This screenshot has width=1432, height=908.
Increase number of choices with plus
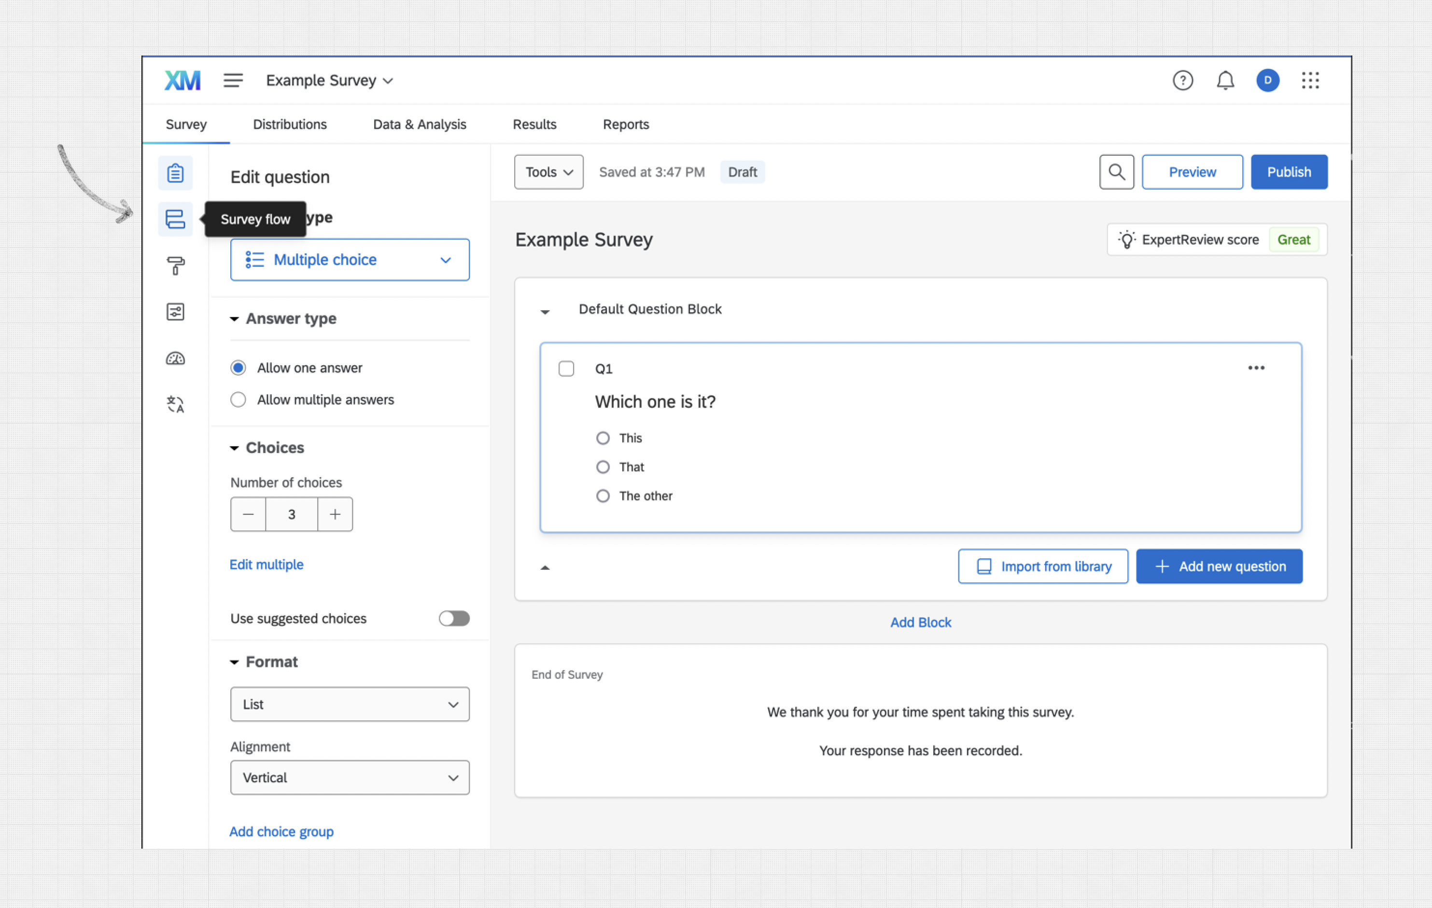point(335,514)
